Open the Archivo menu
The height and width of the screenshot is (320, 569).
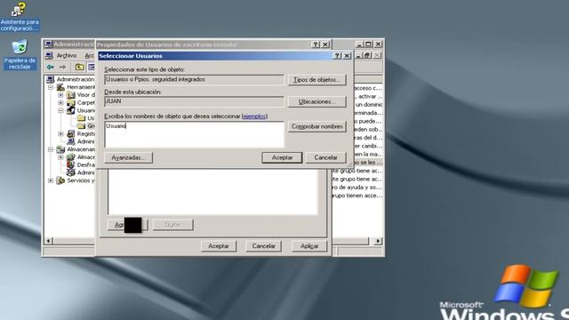pos(67,55)
